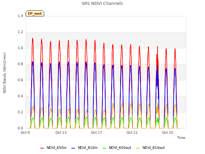Click the Oct 9 x-axis tick label
205x154 pixels.
25,133
